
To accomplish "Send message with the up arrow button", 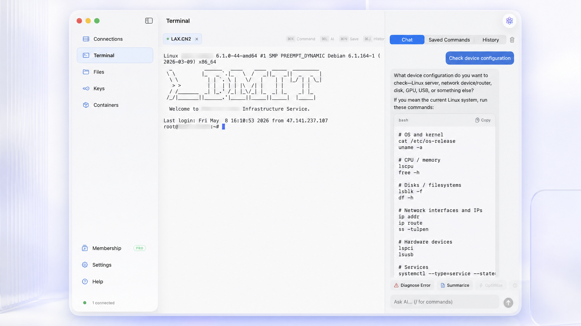I will pos(508,302).
